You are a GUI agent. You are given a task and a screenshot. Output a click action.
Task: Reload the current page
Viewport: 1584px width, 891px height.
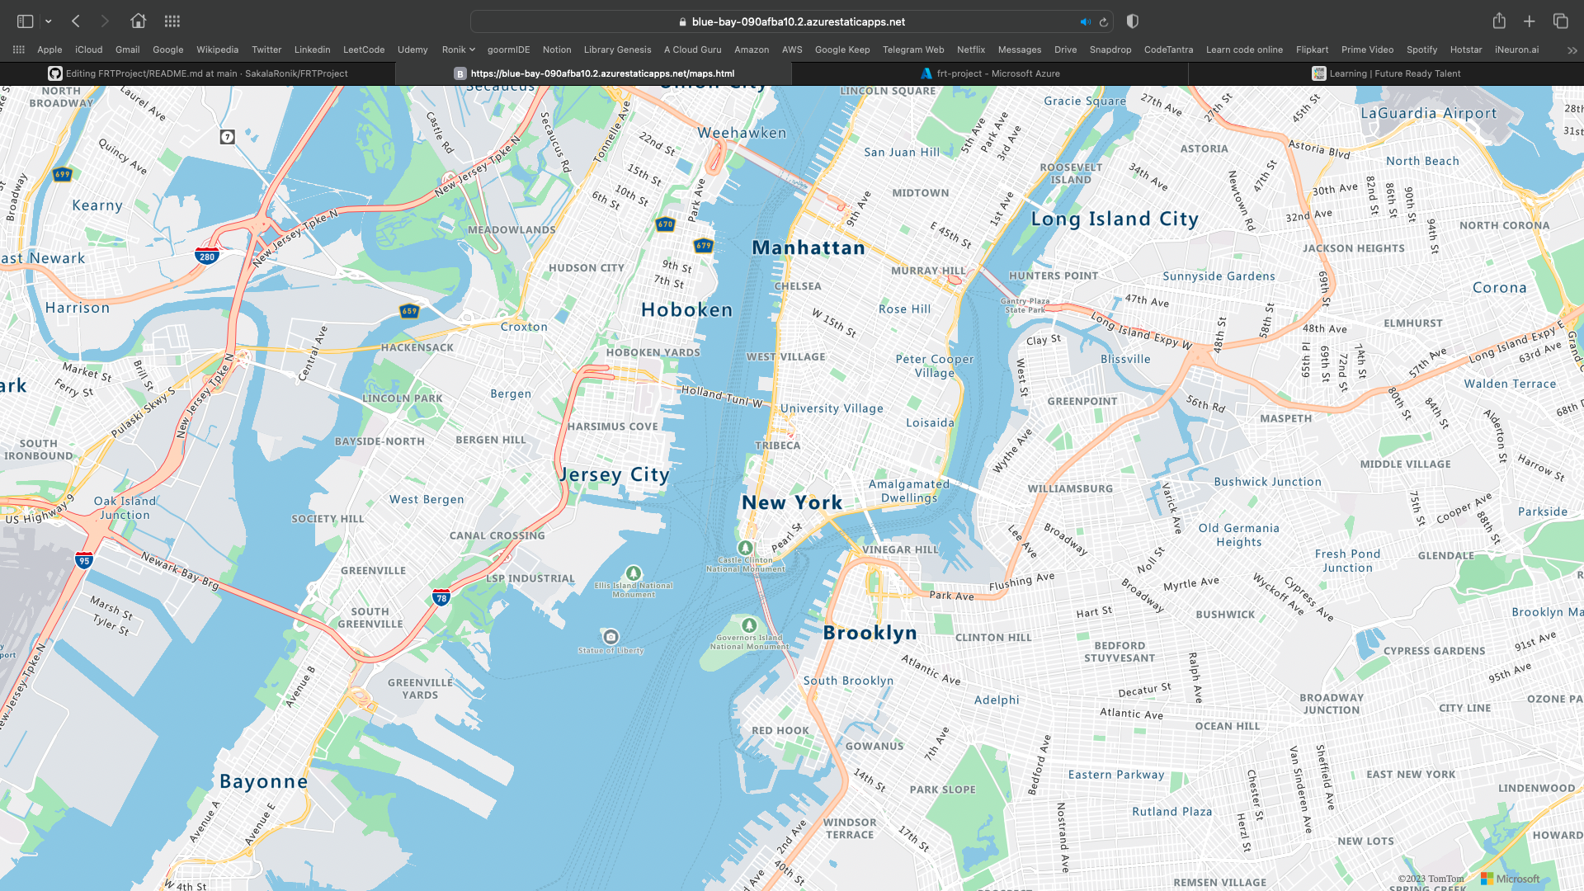(1104, 22)
